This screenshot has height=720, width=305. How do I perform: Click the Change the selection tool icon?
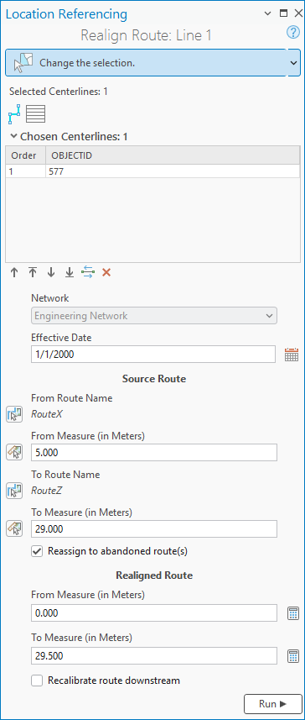coord(23,63)
